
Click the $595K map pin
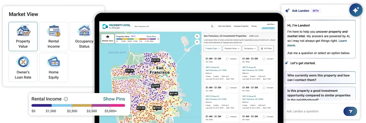156,86
